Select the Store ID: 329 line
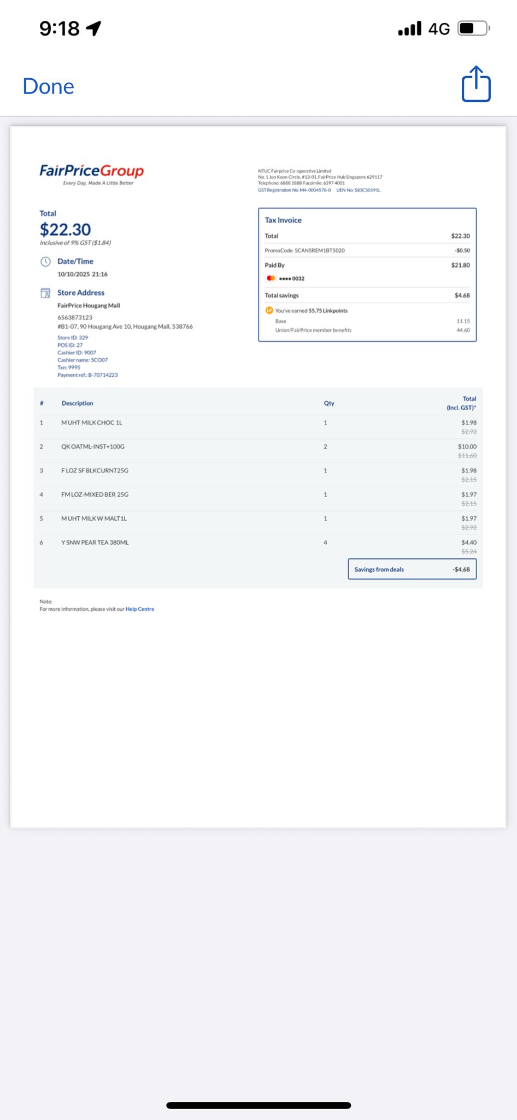This screenshot has height=1120, width=517. tap(73, 337)
